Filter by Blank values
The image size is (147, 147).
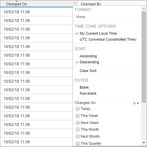point(84,87)
